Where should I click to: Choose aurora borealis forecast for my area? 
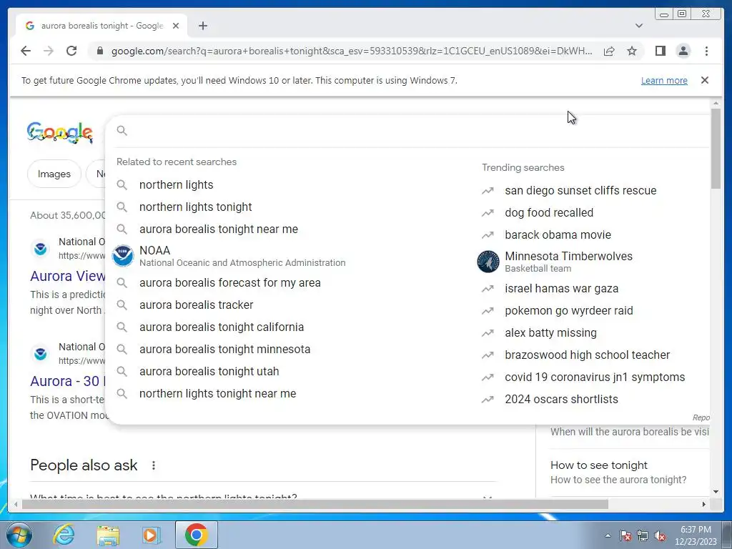229,283
